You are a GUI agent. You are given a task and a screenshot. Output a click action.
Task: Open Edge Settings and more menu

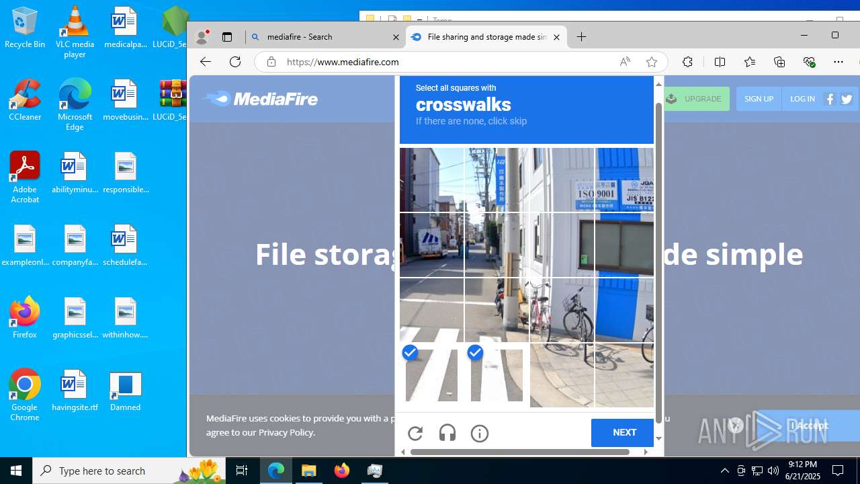838,62
